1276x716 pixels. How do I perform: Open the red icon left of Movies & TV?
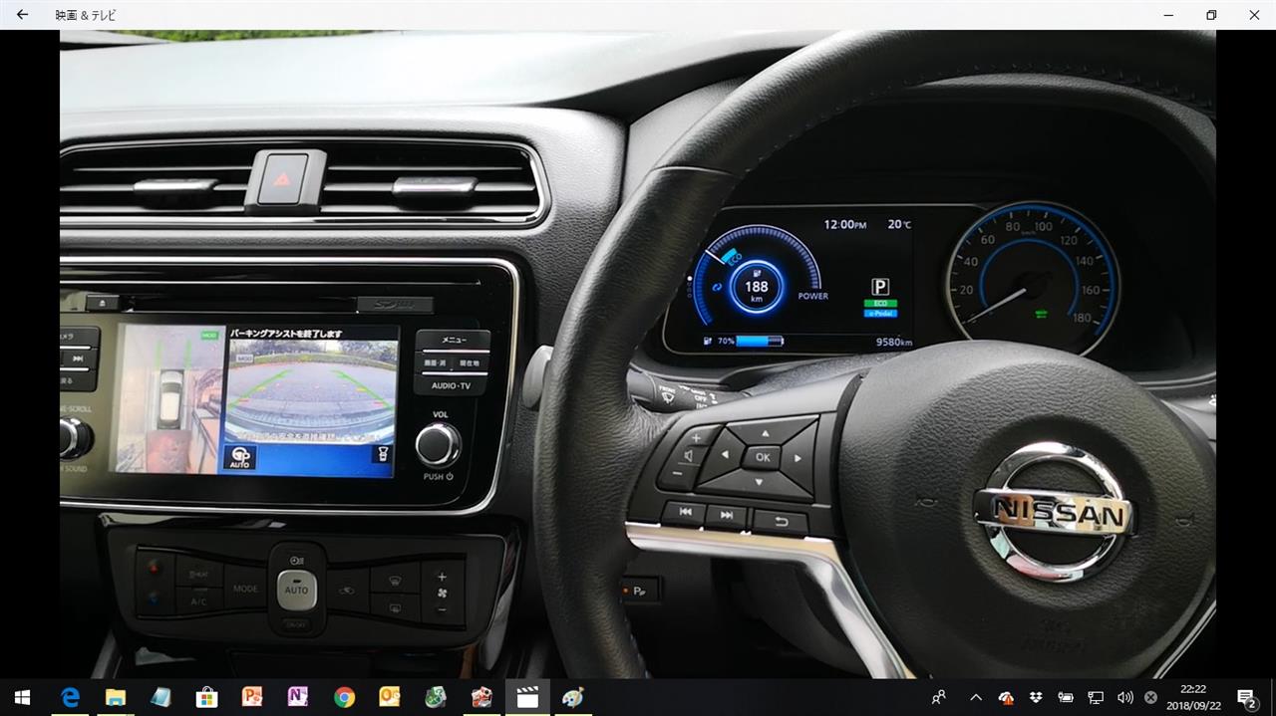[x=481, y=697]
